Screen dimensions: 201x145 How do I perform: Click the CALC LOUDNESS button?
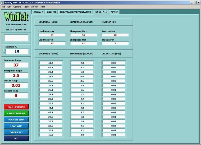16,107
